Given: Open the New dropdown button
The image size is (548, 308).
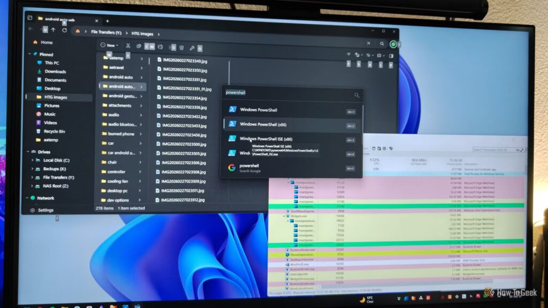Looking at the screenshot, I should click(109, 45).
